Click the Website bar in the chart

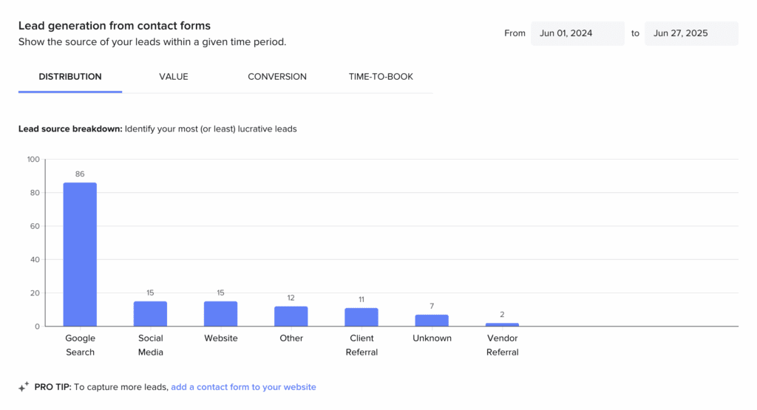pos(220,314)
